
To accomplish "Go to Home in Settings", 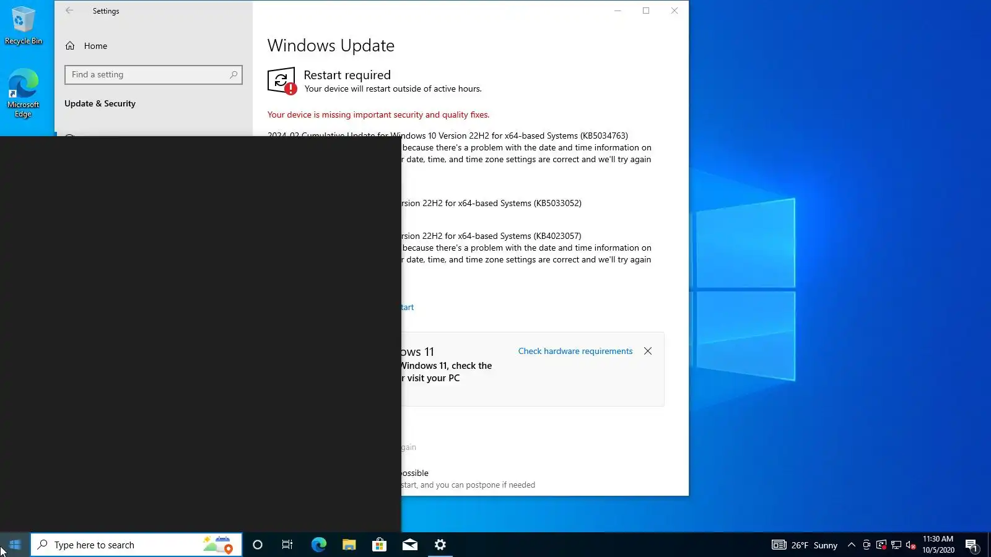I will 95,46.
